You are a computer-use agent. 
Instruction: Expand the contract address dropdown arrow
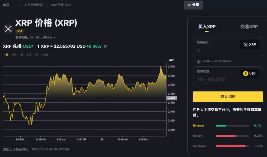55,37
